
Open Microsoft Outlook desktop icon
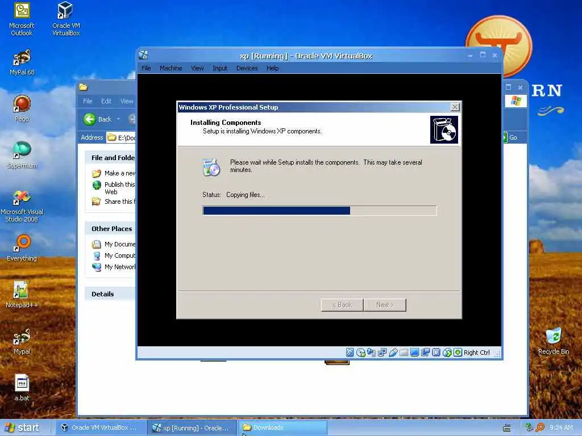point(22,19)
